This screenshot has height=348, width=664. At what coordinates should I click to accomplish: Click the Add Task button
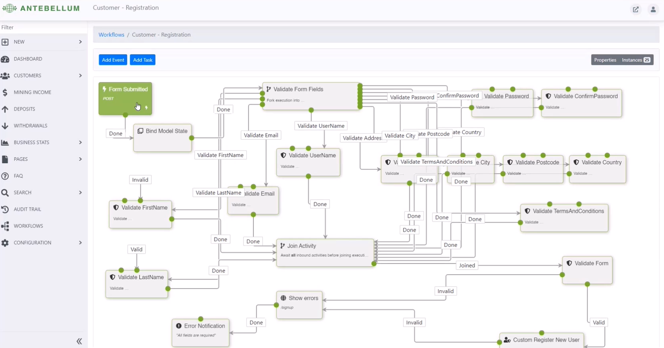(143, 60)
